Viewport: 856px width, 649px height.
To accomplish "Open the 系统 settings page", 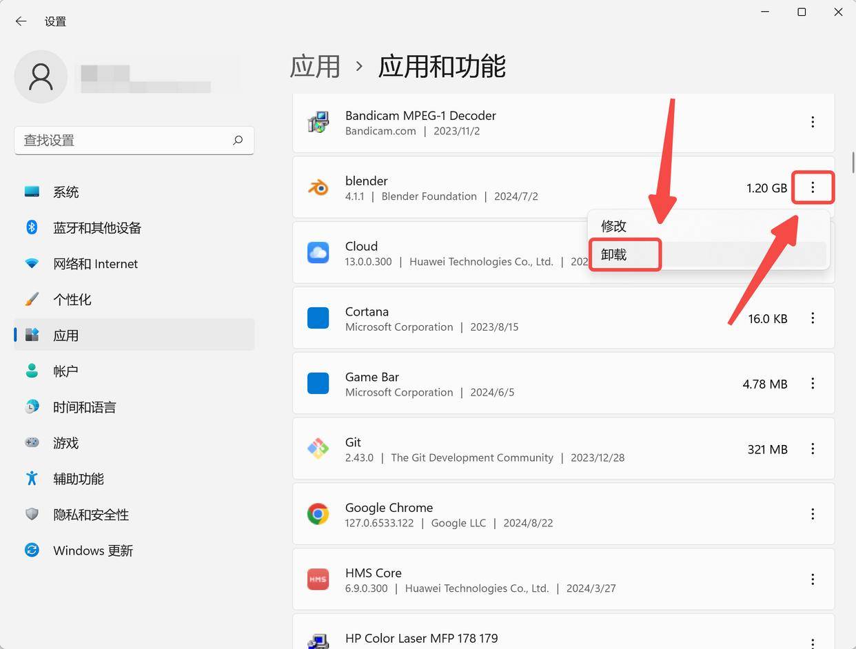I will [134, 192].
